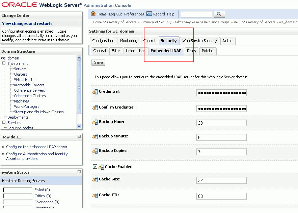
Task: Click the search text field in toolbar
Action: [196, 14]
